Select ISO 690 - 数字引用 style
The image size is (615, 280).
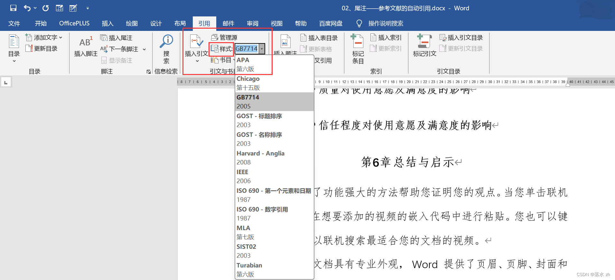tap(275, 214)
